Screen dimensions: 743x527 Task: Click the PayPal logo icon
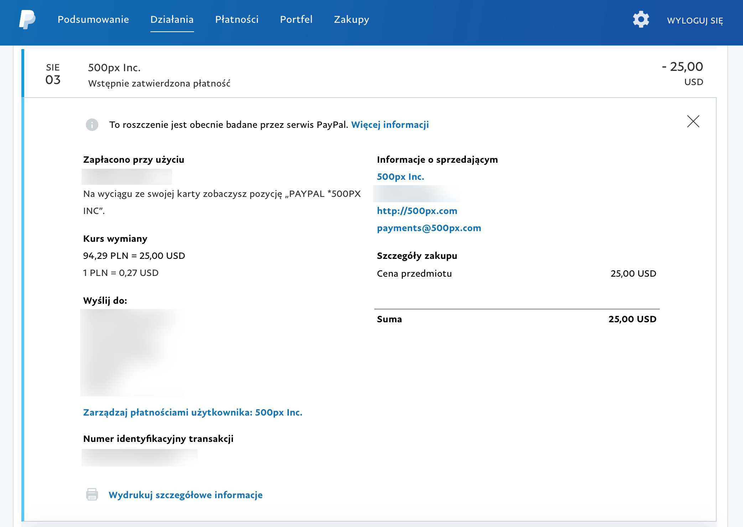click(x=27, y=19)
